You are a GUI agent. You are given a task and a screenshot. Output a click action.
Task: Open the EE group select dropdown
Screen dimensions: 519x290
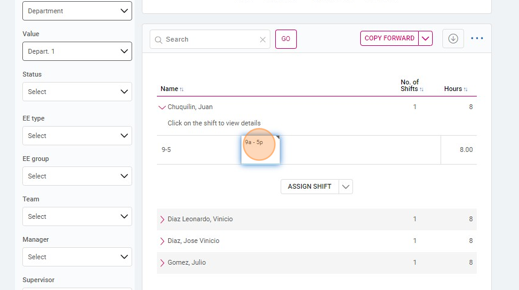[77, 176]
